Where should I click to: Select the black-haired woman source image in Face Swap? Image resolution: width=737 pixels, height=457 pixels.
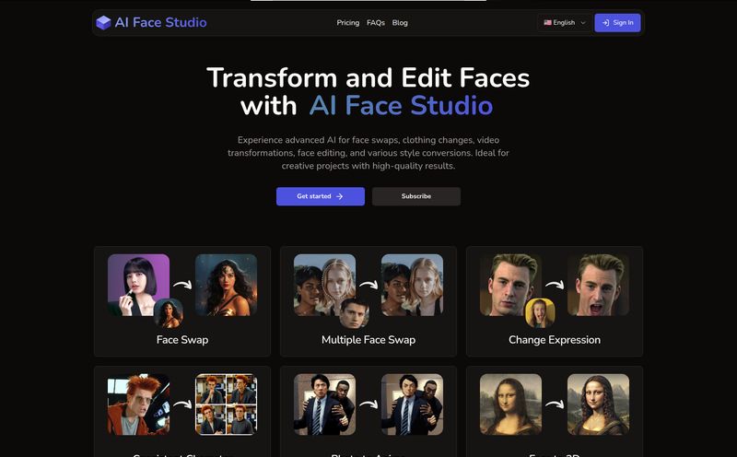pos(138,285)
